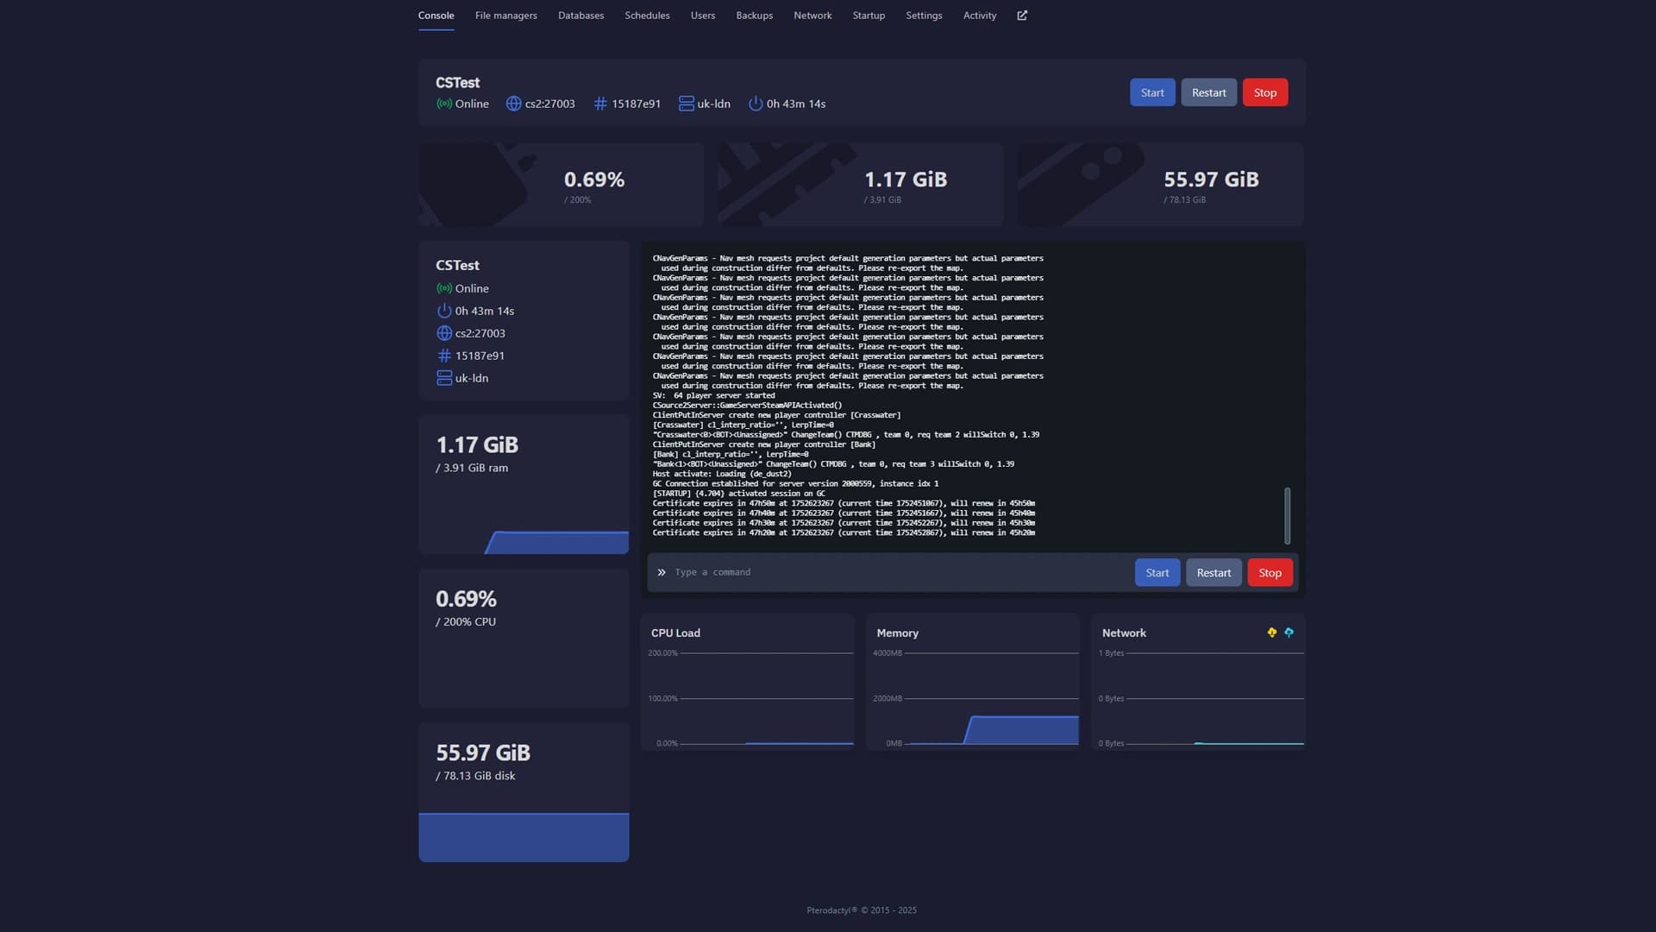Click the console output scrollbar
The width and height of the screenshot is (1656, 932).
pyautogui.click(x=1287, y=516)
